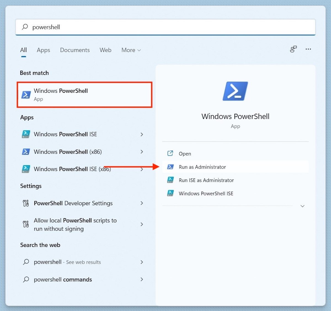Switch to the Web search tab
Image resolution: width=331 pixels, height=311 pixels.
[105, 50]
